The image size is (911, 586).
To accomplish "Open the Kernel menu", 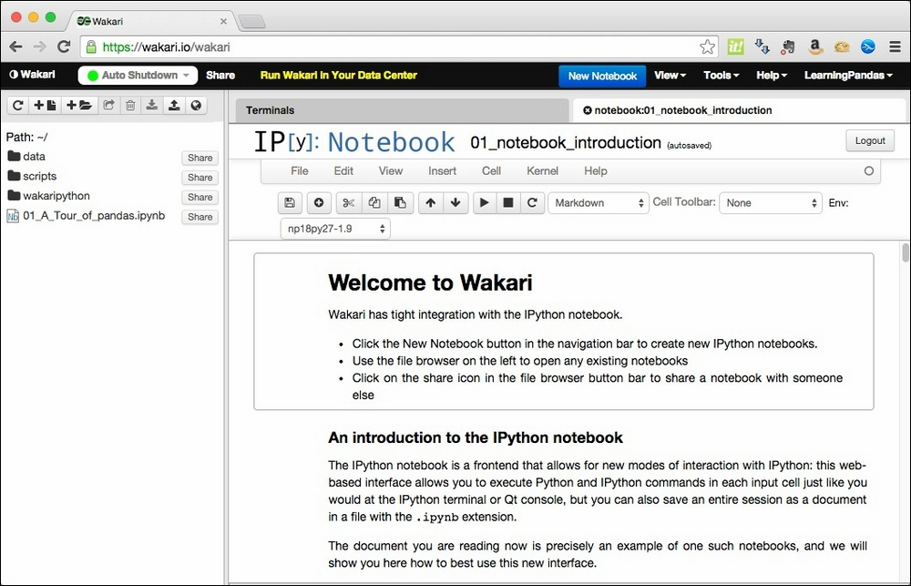I will pyautogui.click(x=543, y=171).
